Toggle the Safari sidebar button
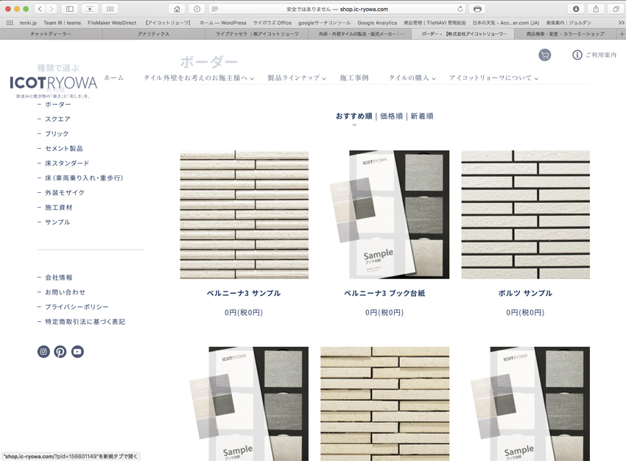 tap(69, 9)
